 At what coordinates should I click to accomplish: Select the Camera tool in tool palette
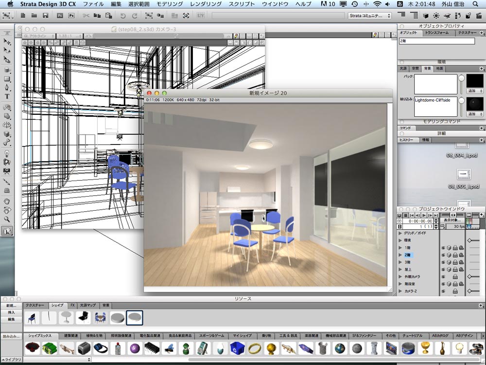point(7,171)
